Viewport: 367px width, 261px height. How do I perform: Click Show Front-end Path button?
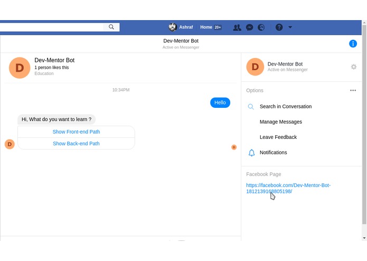tap(76, 132)
